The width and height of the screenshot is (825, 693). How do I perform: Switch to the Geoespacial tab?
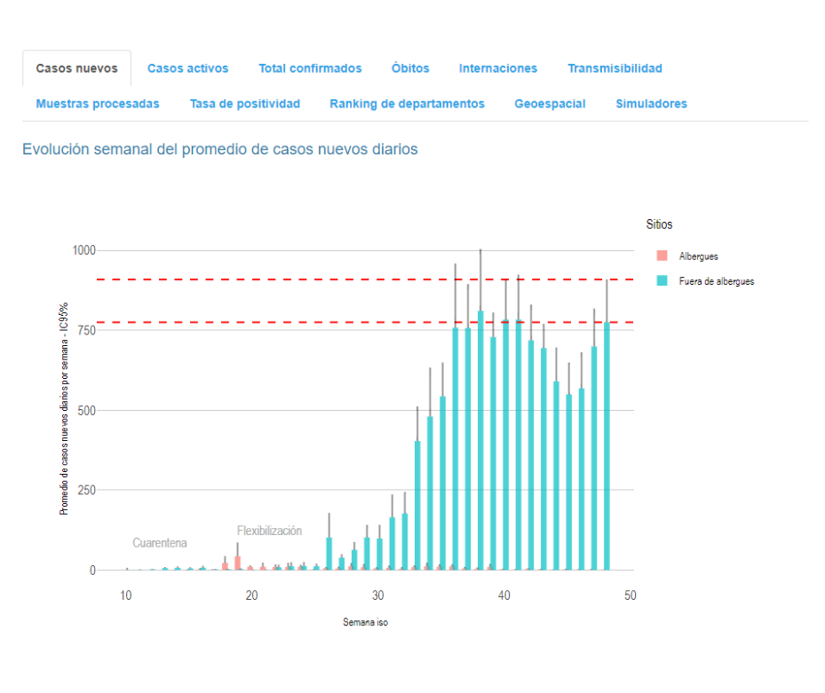[x=550, y=104]
